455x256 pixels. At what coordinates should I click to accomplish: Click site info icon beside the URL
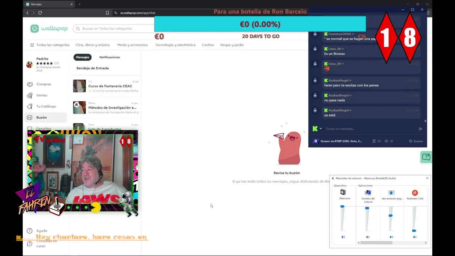tap(116, 13)
